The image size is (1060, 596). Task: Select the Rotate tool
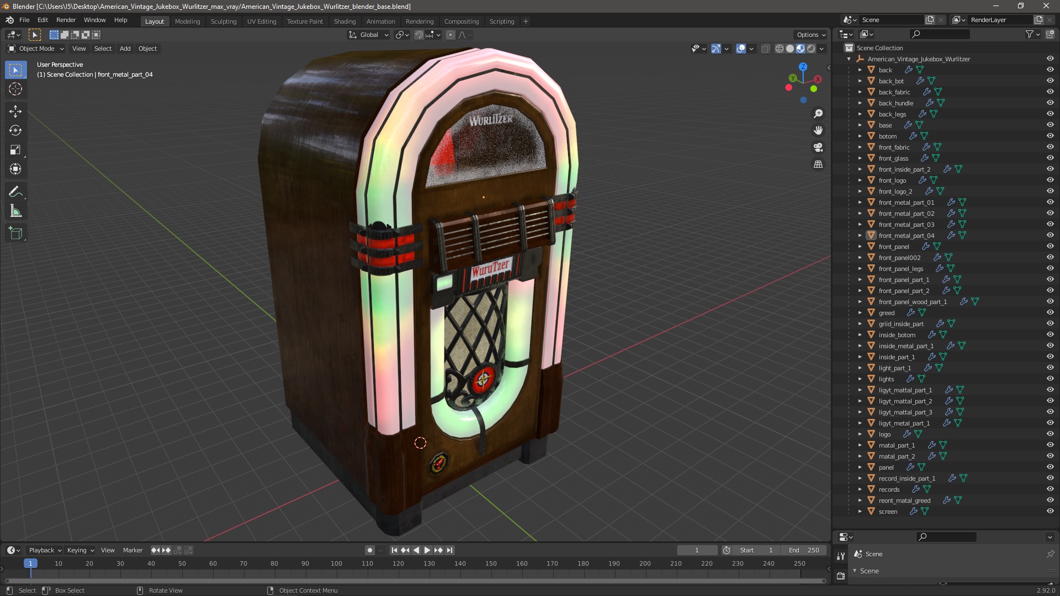tap(15, 131)
